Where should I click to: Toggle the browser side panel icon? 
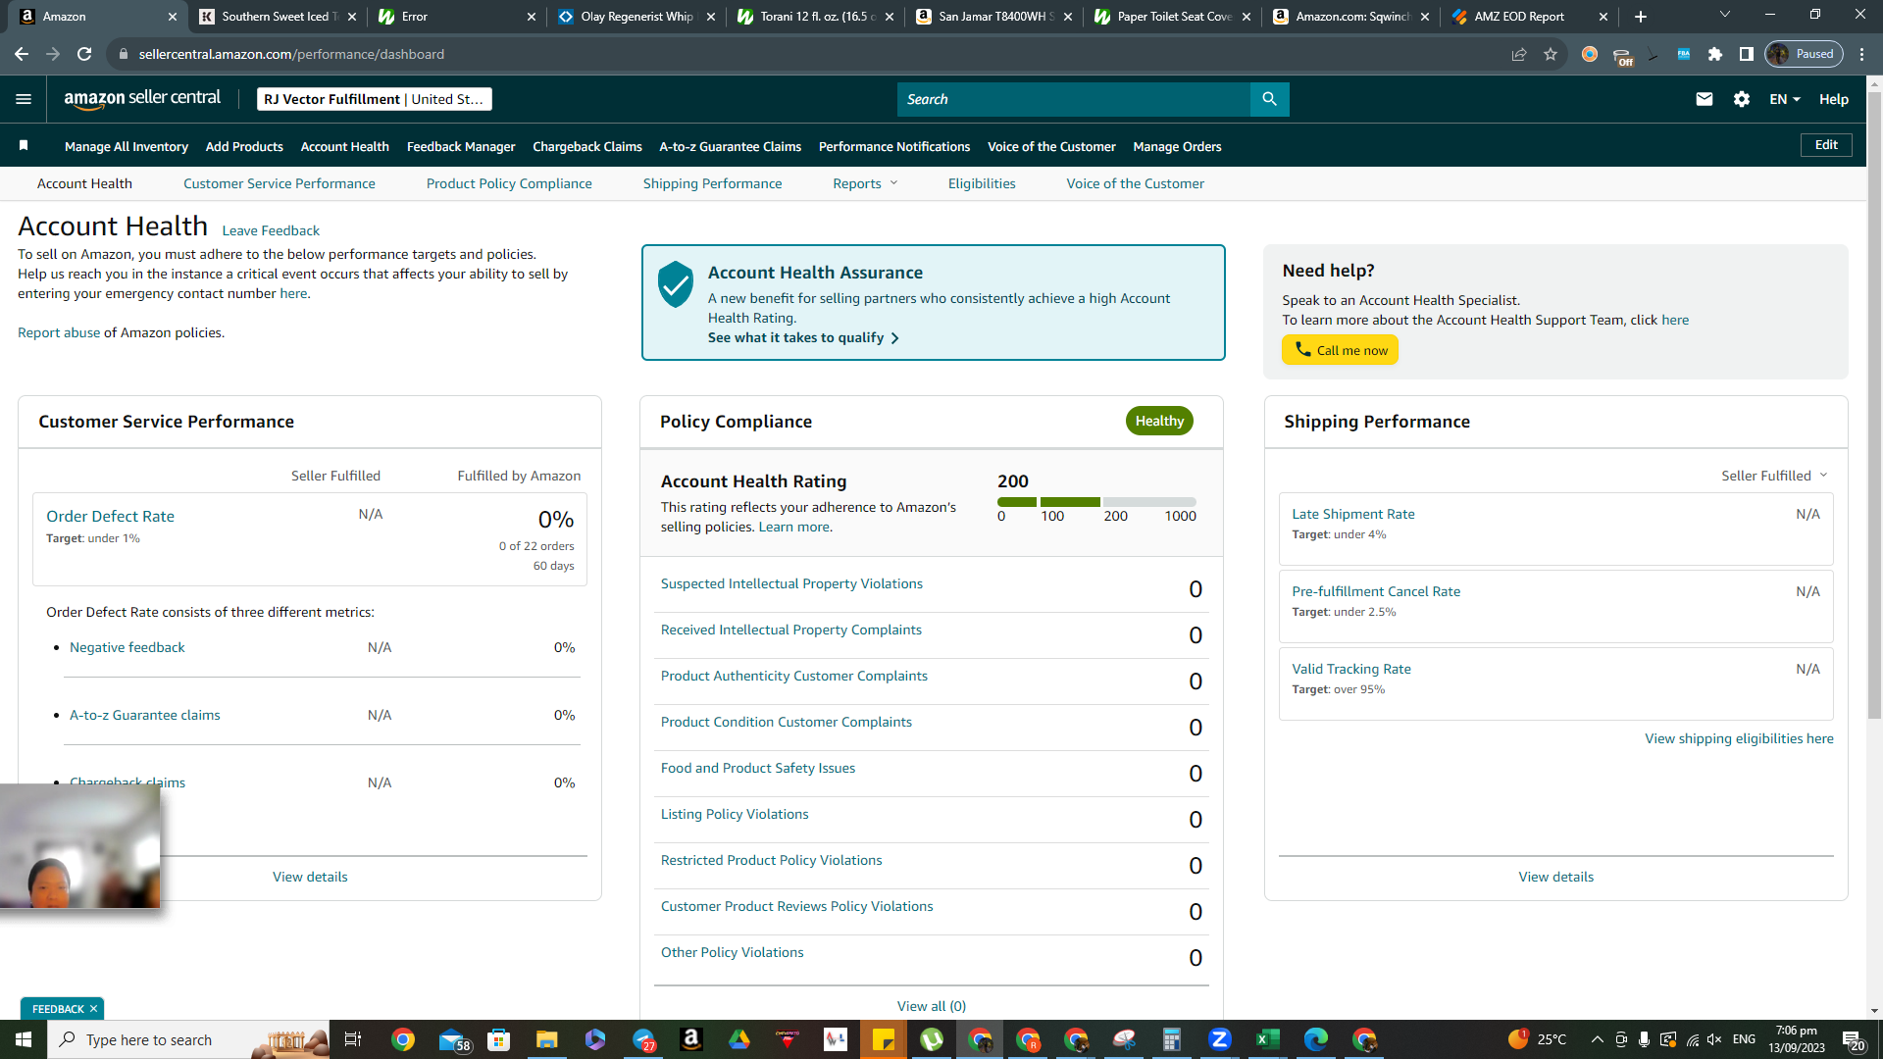1747,54
